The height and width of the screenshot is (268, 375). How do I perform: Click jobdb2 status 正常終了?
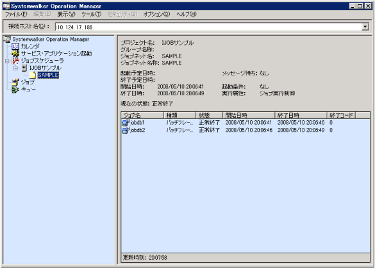tap(209, 130)
